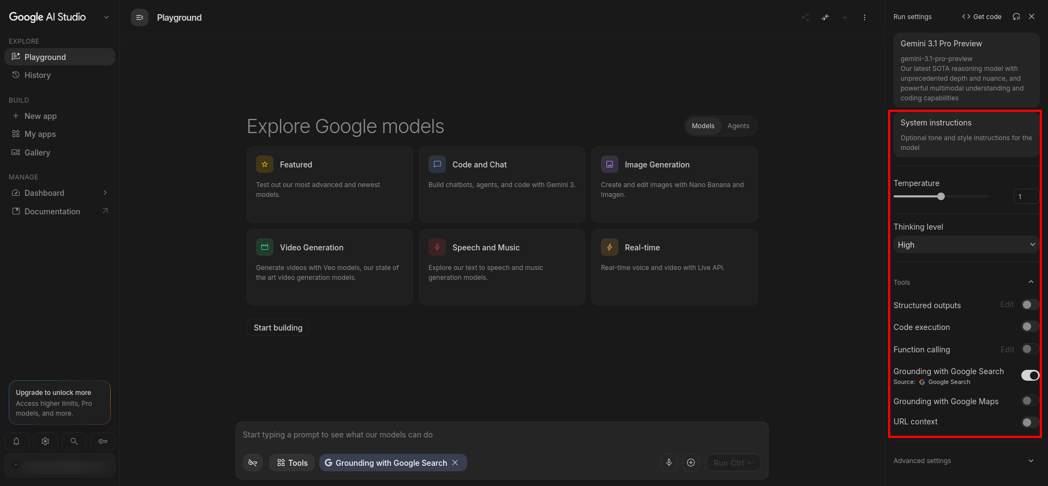The width and height of the screenshot is (1048, 486).
Task: Enable Function calling toggle
Action: click(1030, 349)
